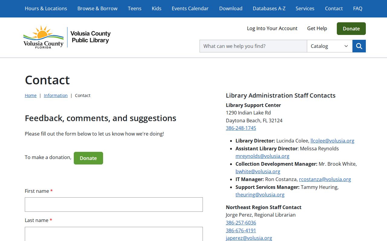Open Browse & Borrow menu
Screen dimensions: 387x241
(97, 8)
